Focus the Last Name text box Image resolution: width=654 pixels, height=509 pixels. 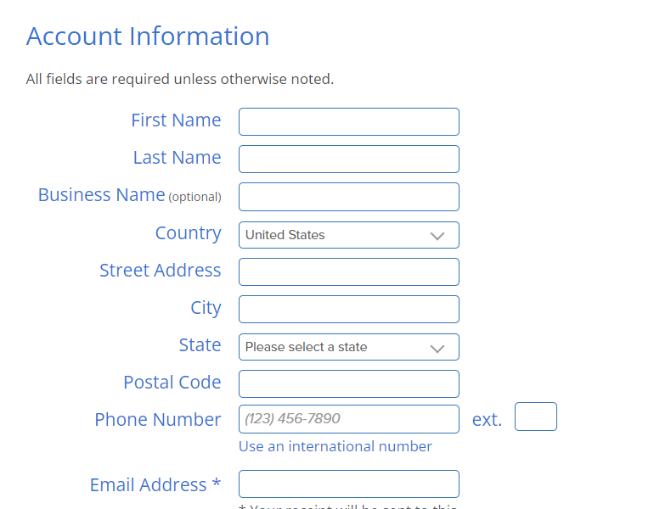click(x=349, y=159)
